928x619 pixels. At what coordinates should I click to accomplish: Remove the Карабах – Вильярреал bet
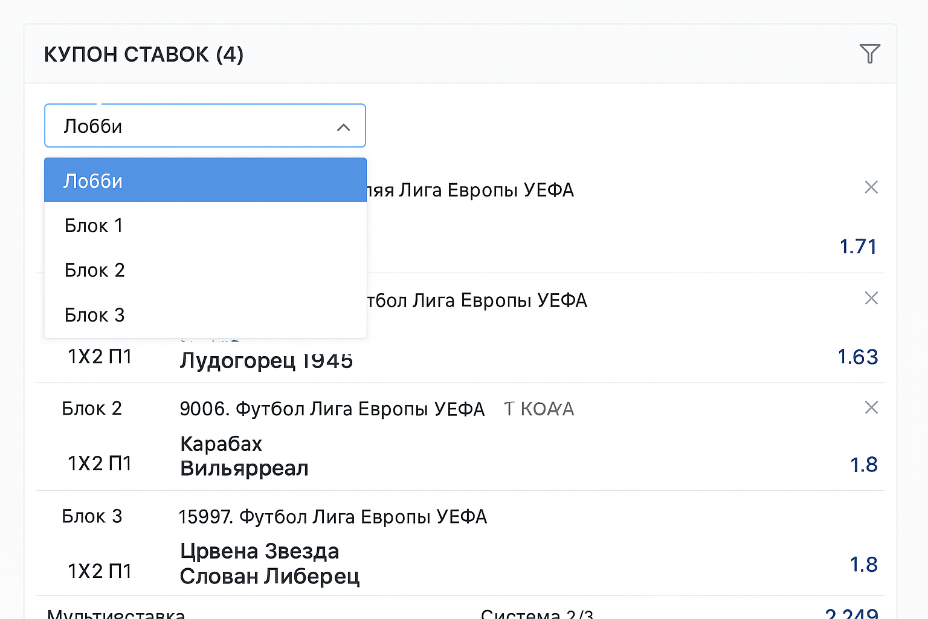871,407
